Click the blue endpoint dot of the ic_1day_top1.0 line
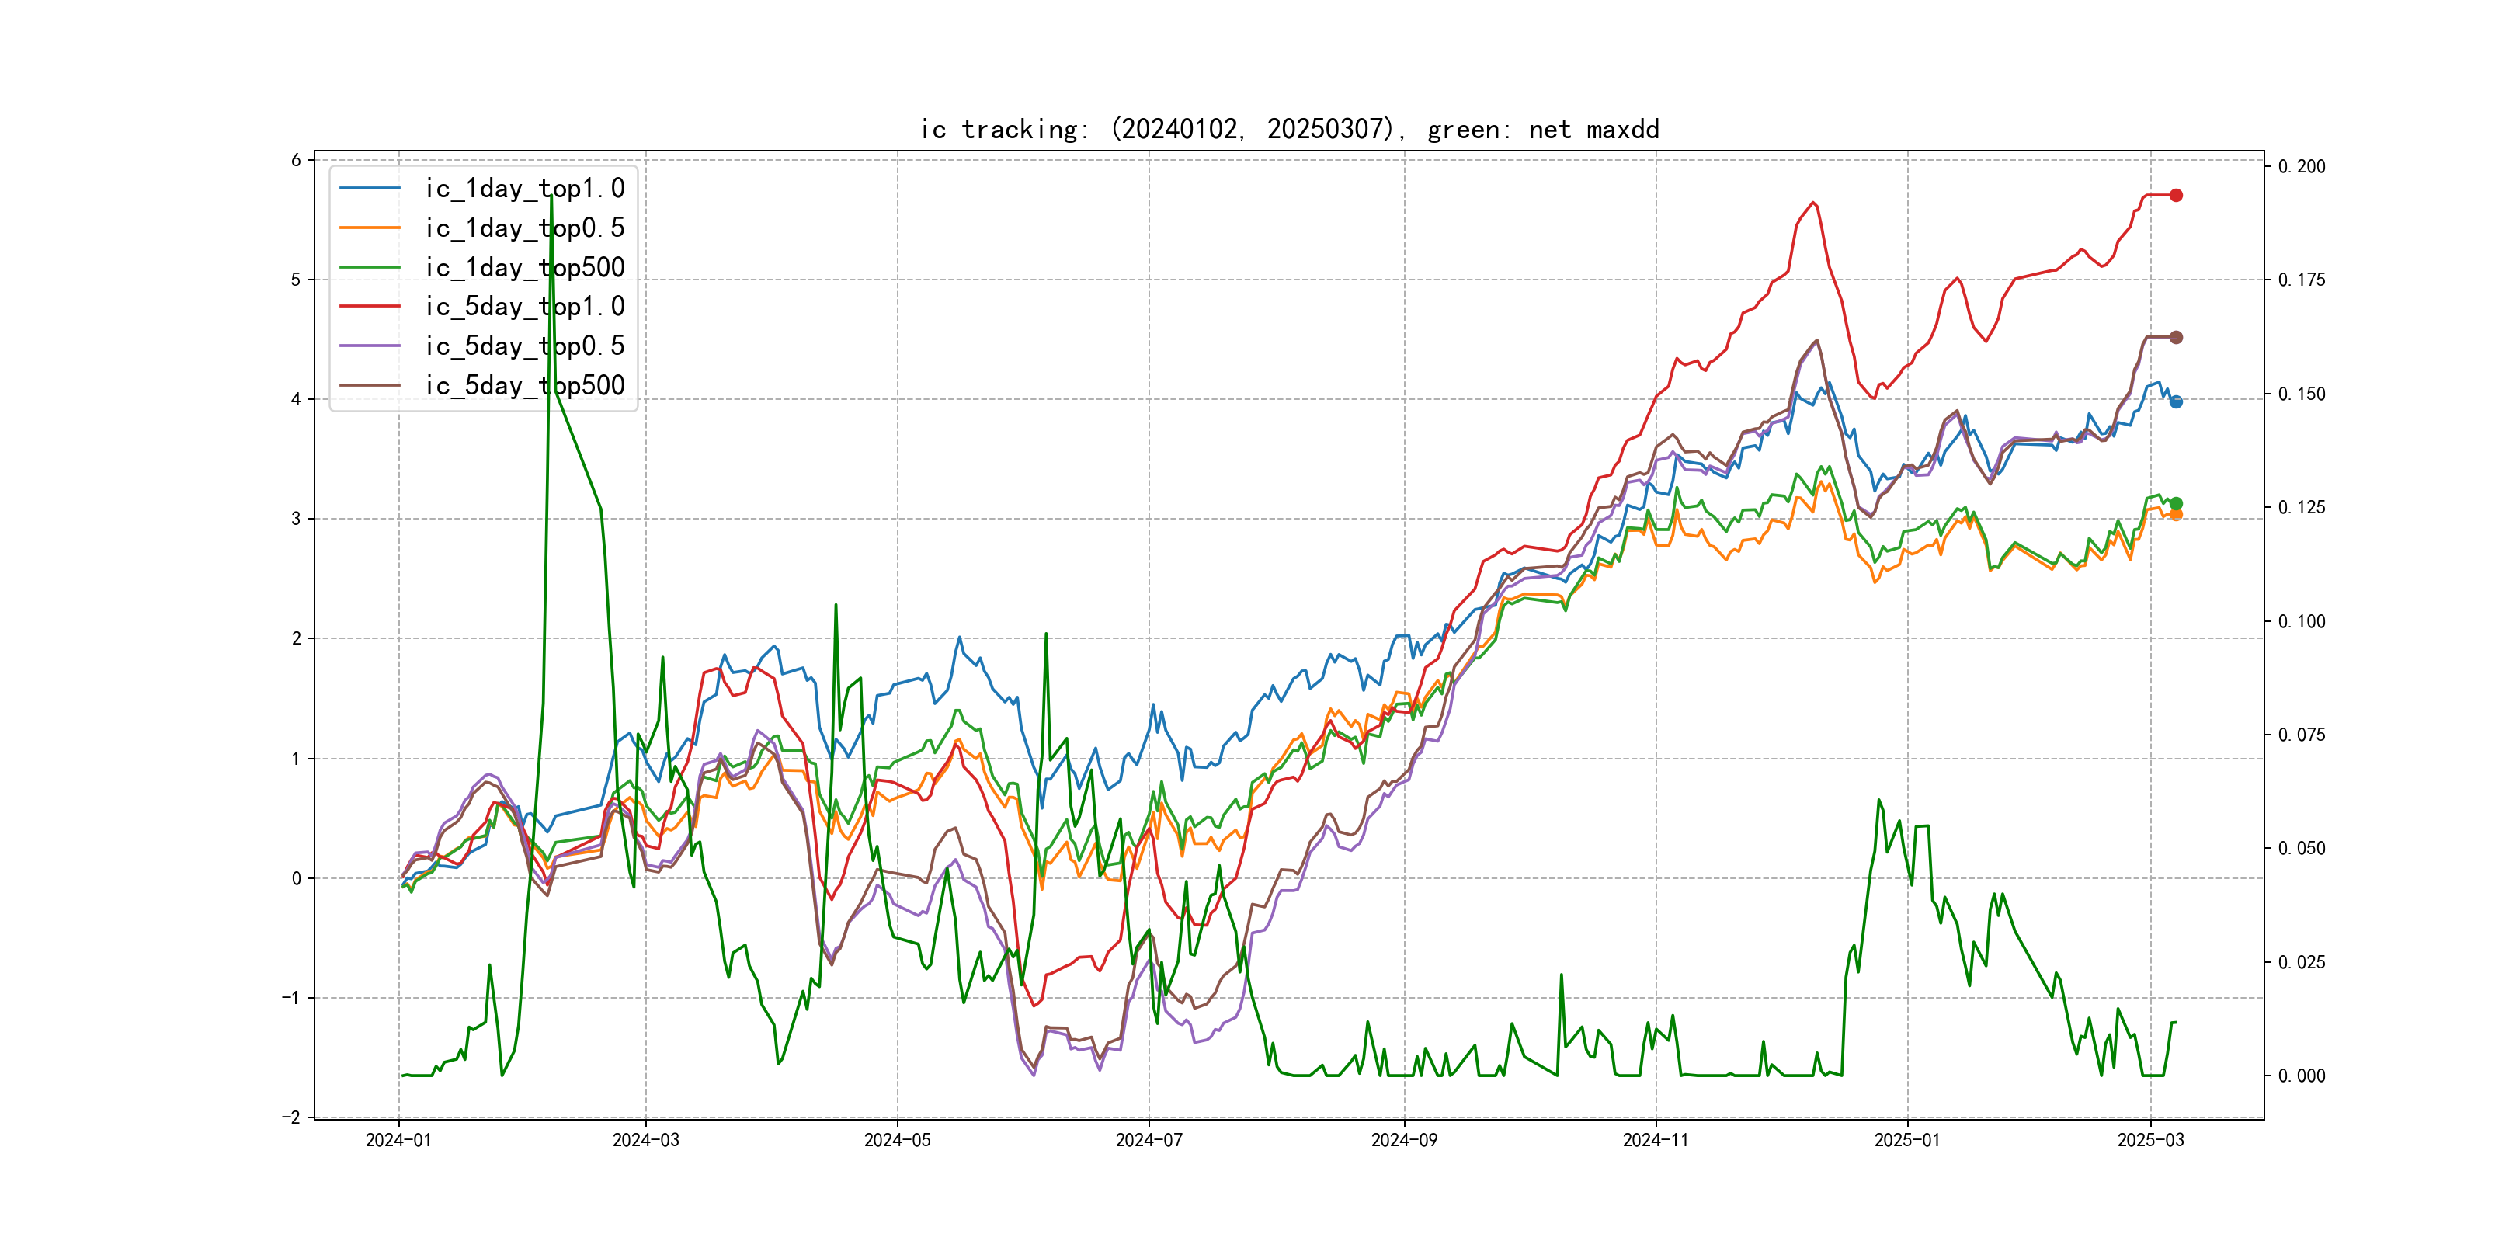Screen dimensions: 2516x1258 pos(2176,401)
